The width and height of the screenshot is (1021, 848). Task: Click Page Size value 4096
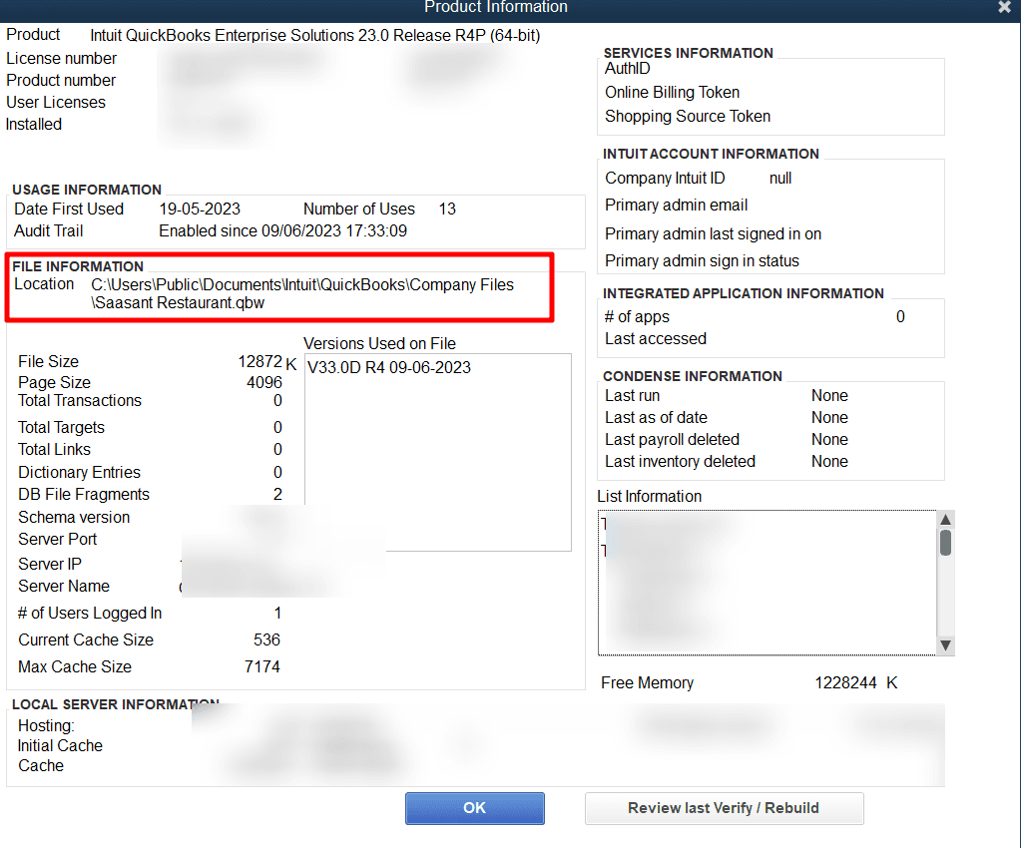pos(264,382)
